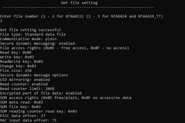Select the 'Enter file number' prompt line
This screenshot has width=185, height=123.
pyautogui.click(x=81, y=16)
